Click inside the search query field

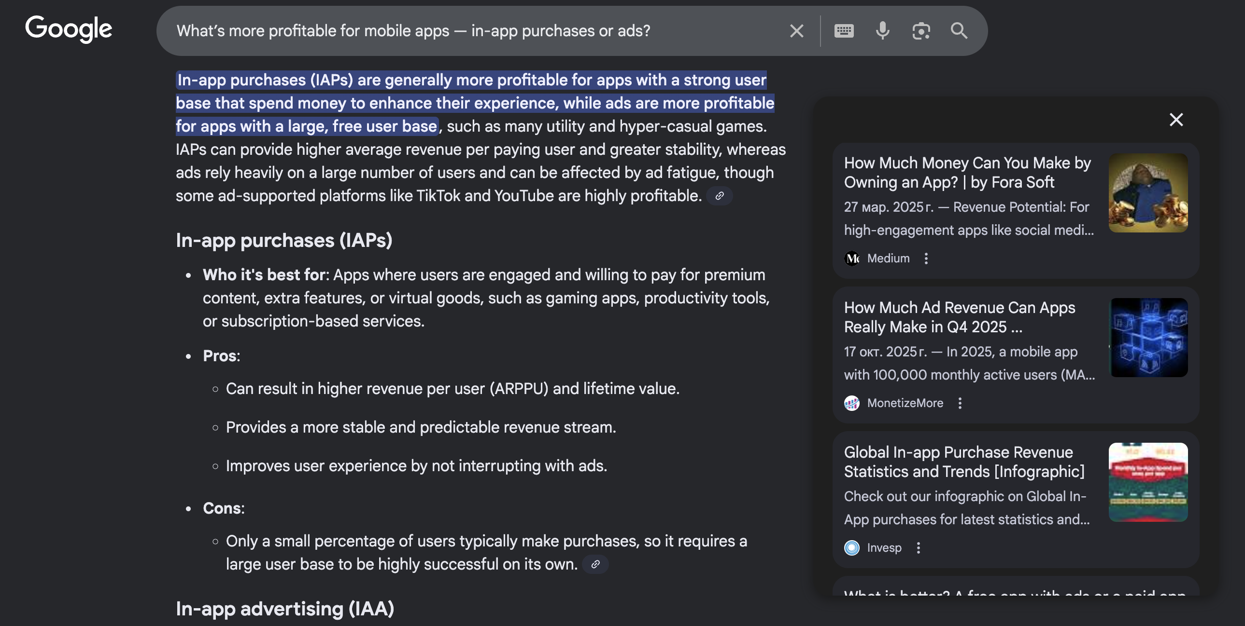coord(413,31)
